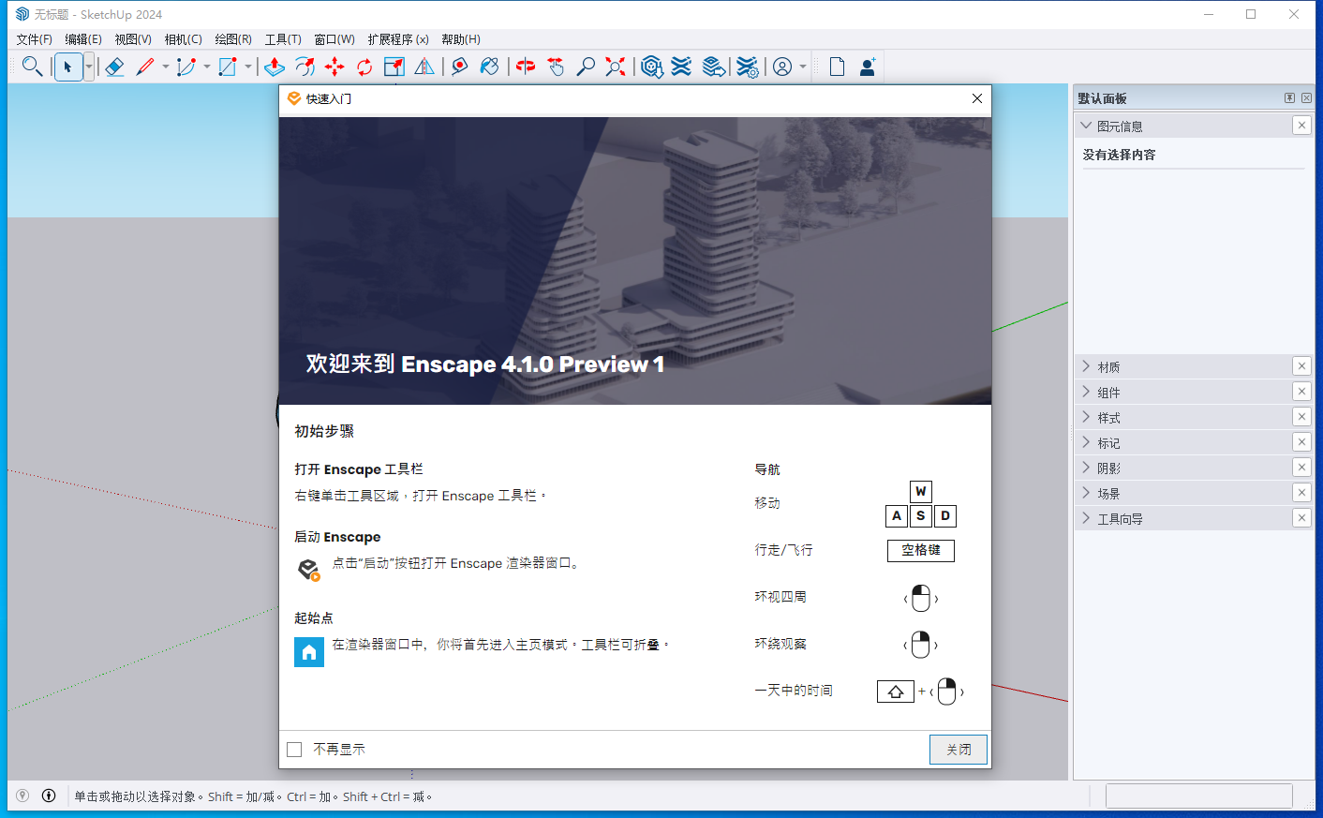The image size is (1323, 818).
Task: Pick the Line (pencil) drawing tool
Action: point(145,67)
